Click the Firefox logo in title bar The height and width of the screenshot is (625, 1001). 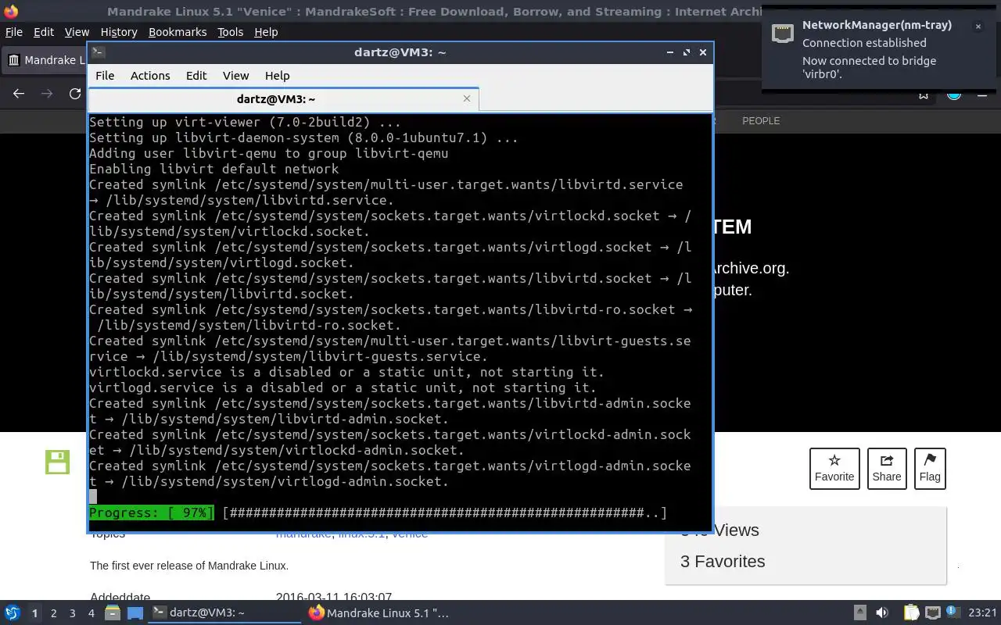9,11
